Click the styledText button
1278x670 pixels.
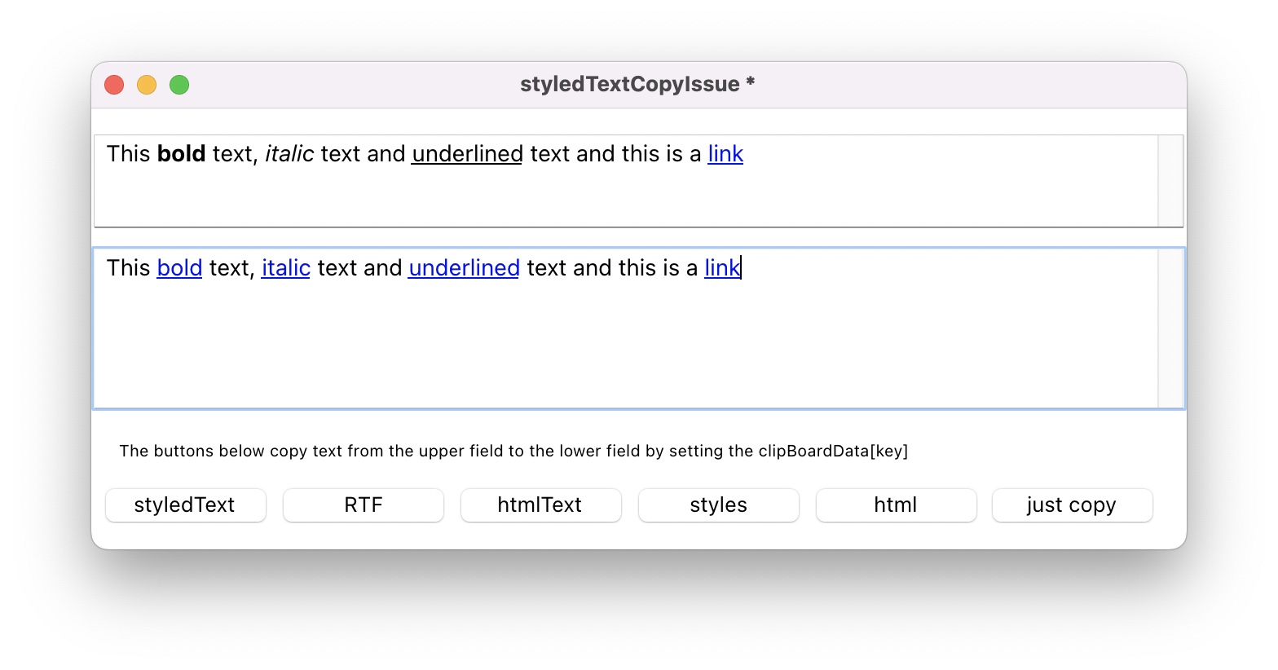click(185, 505)
